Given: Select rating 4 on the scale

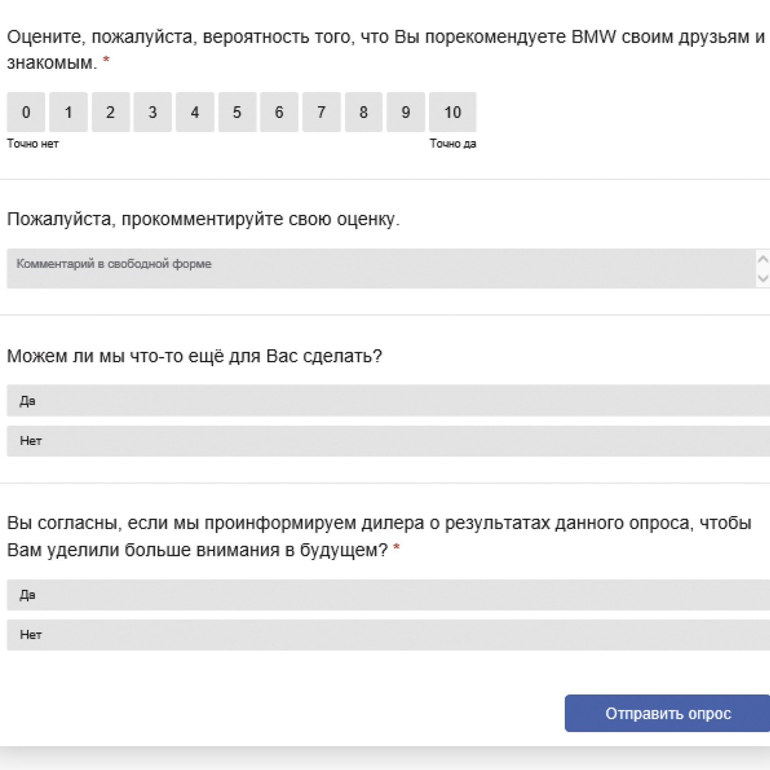Looking at the screenshot, I should click(195, 112).
